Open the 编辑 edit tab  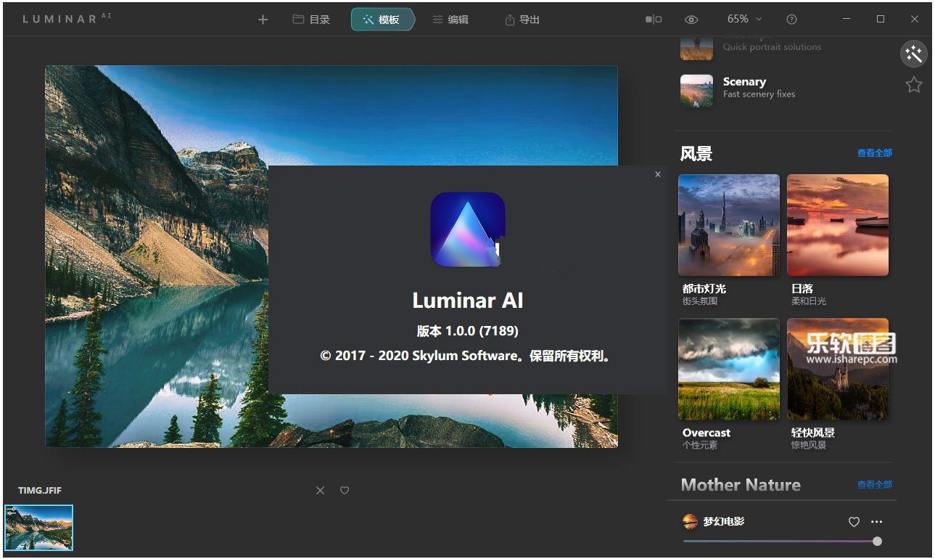[x=450, y=20]
